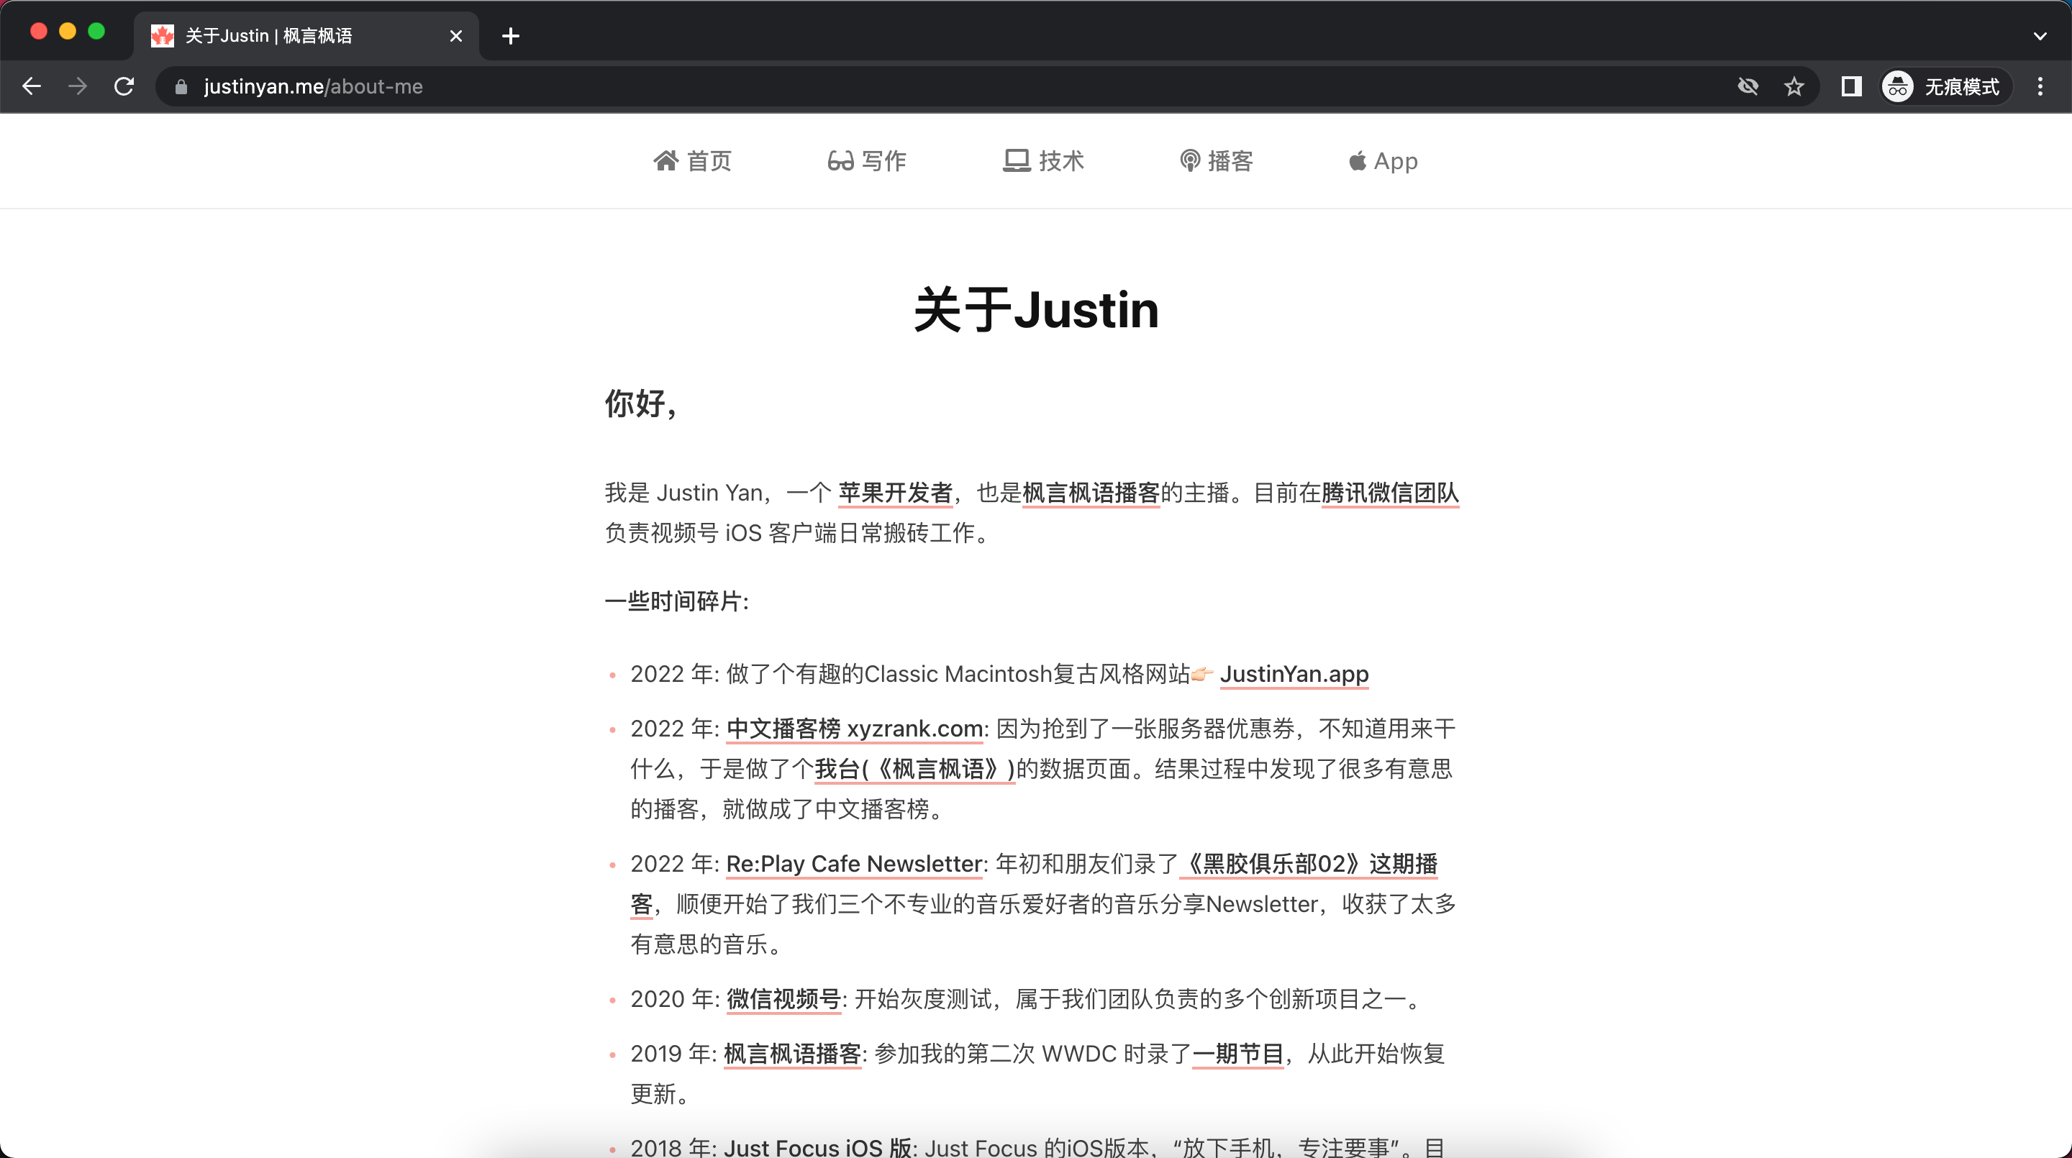Click the site lock icon
The height and width of the screenshot is (1158, 2072).
[x=181, y=86]
